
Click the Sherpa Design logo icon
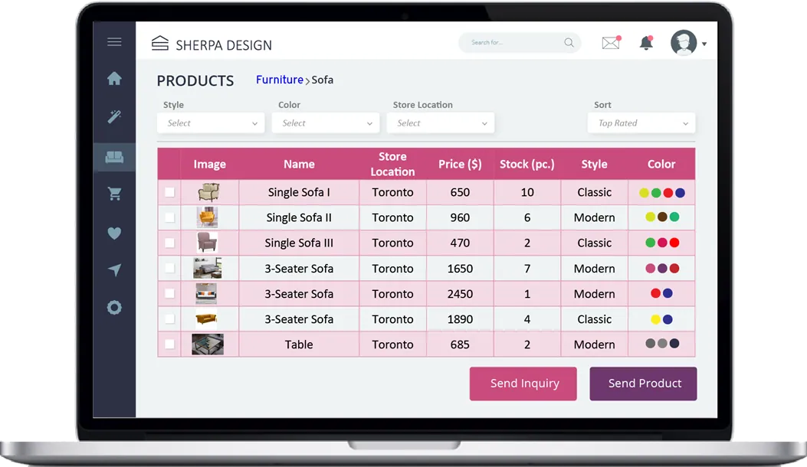(160, 43)
